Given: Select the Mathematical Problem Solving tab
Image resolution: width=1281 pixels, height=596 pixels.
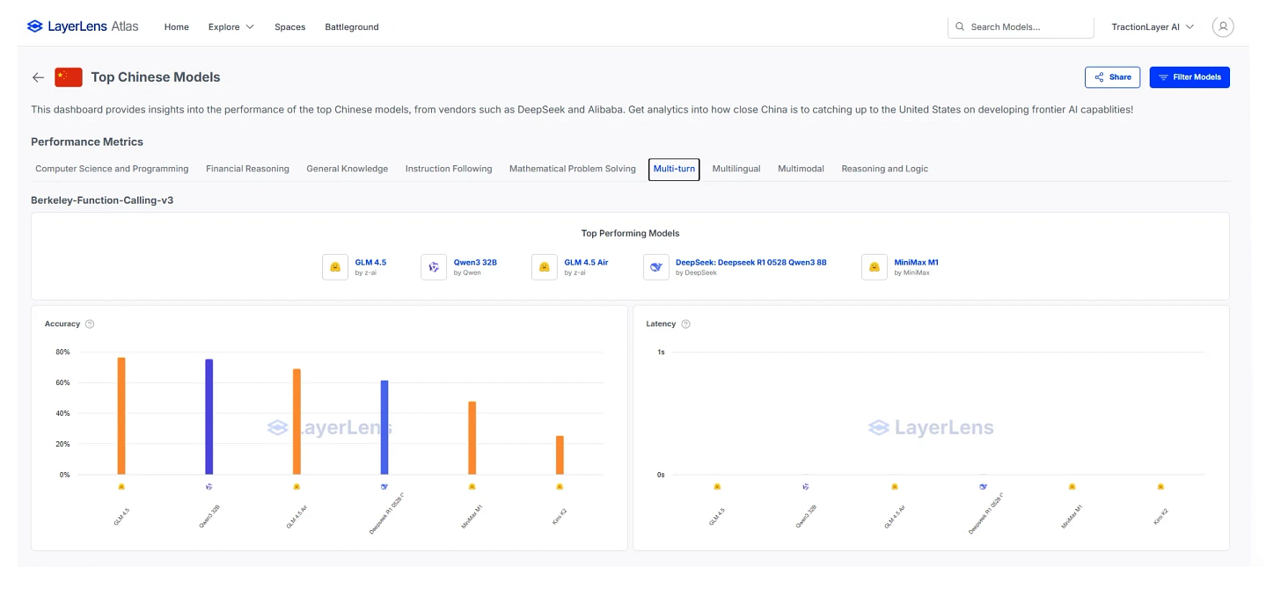Looking at the screenshot, I should (x=572, y=169).
